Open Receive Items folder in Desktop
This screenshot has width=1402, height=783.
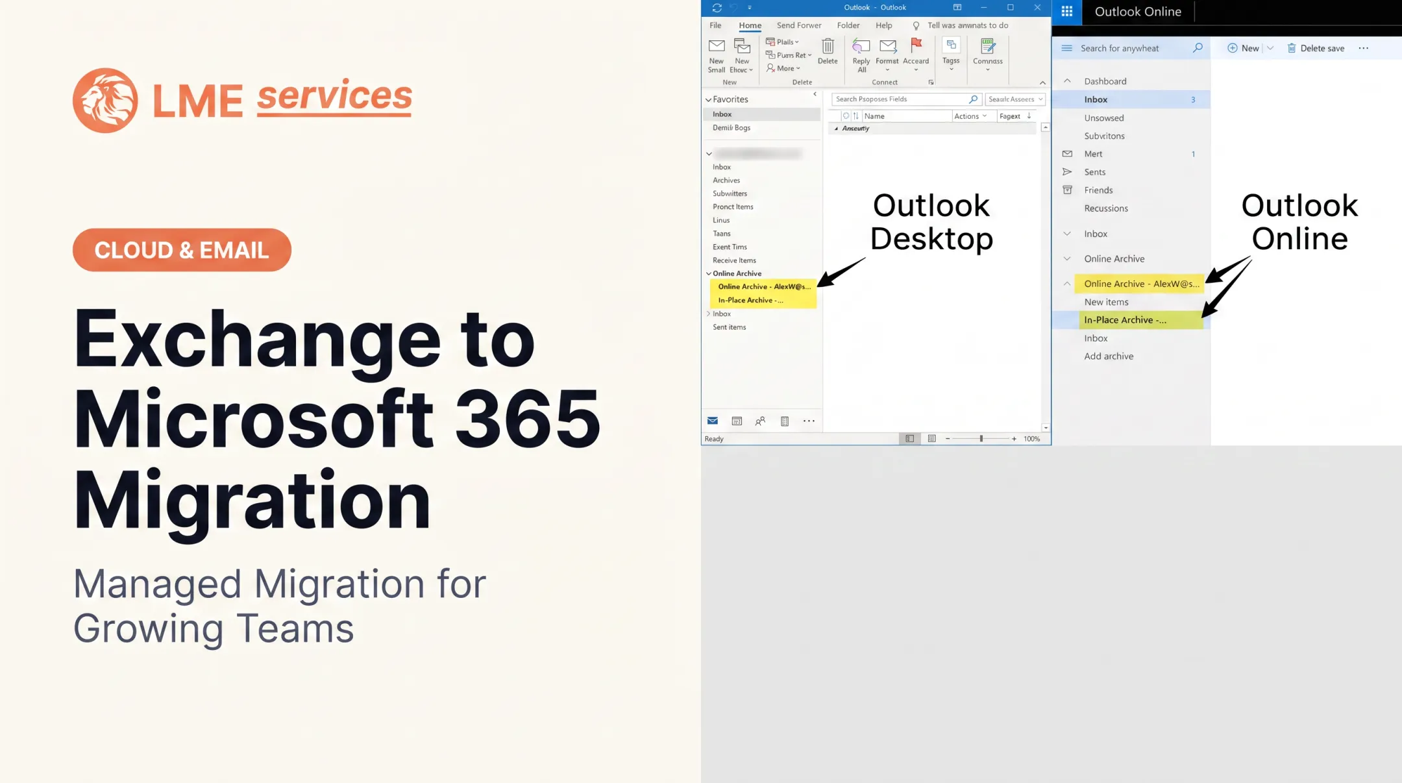pos(734,260)
